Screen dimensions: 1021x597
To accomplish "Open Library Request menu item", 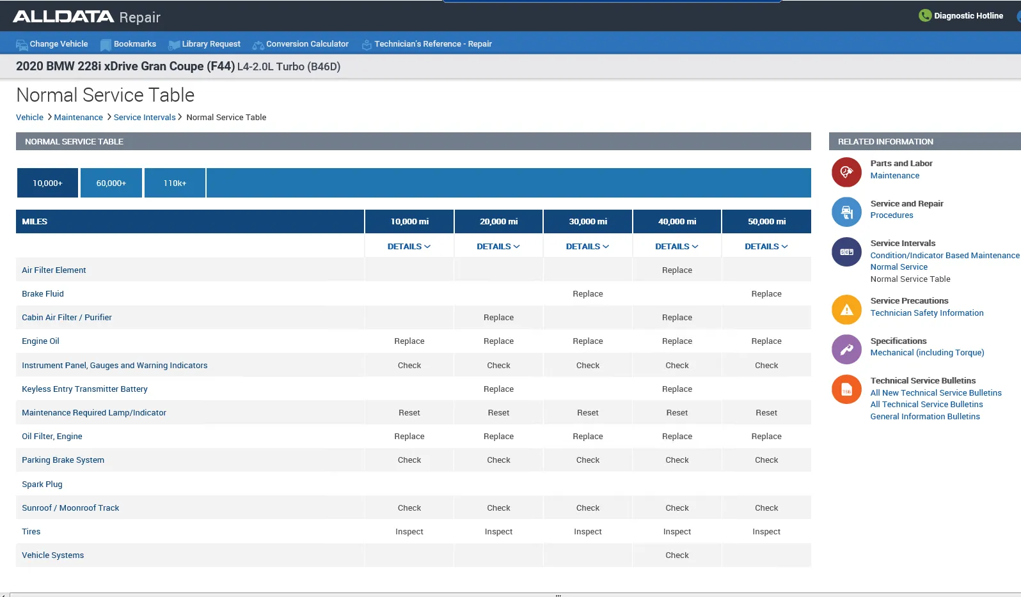I will click(x=211, y=44).
